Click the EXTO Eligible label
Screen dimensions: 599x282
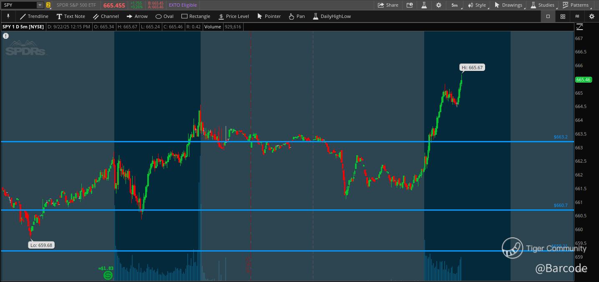pyautogui.click(x=183, y=5)
